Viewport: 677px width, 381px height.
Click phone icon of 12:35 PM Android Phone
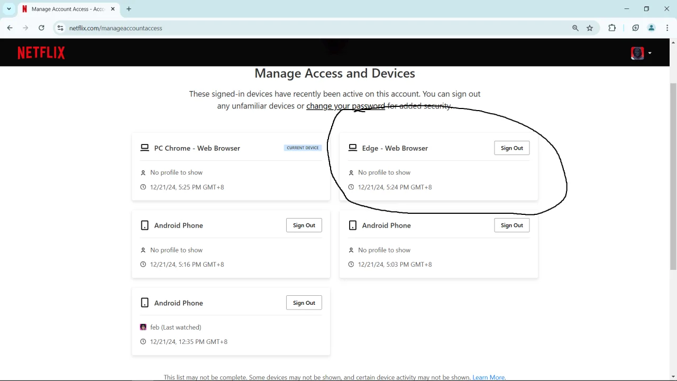click(144, 303)
